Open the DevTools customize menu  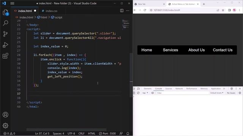(x=236, y=89)
